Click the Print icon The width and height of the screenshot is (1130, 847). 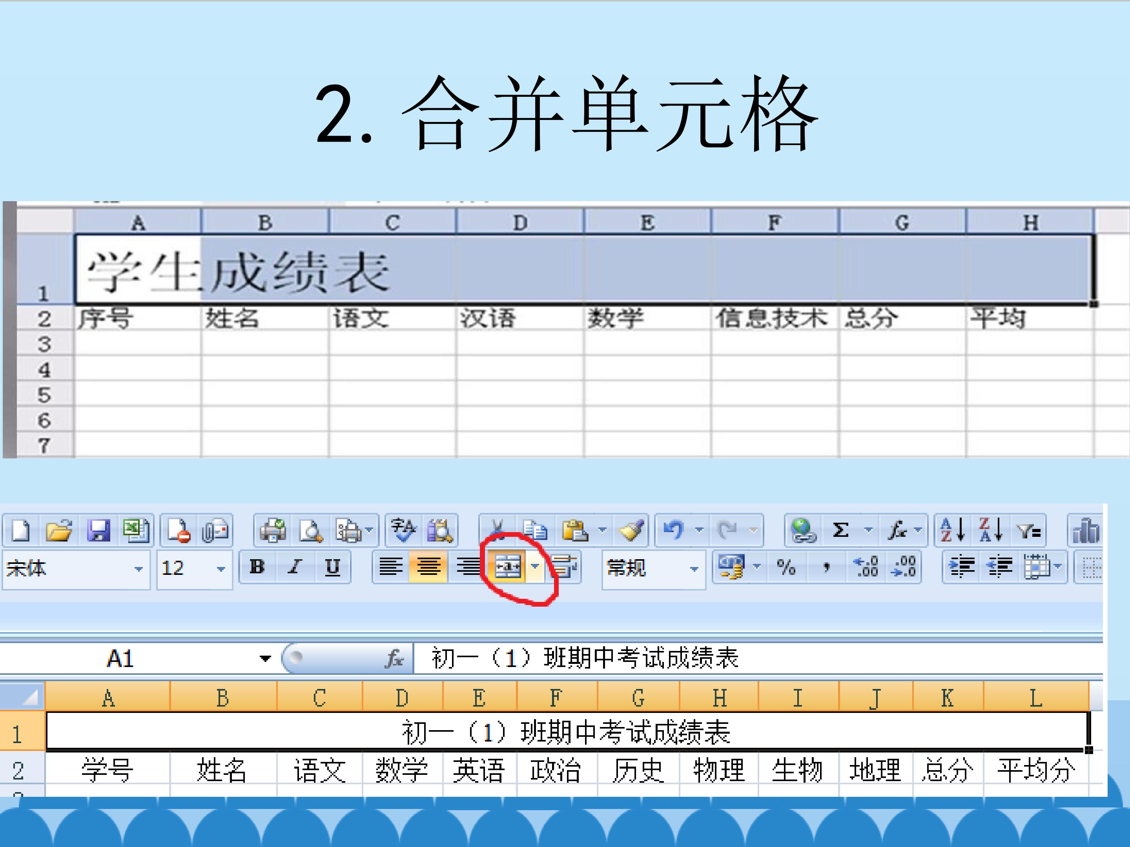(x=272, y=531)
